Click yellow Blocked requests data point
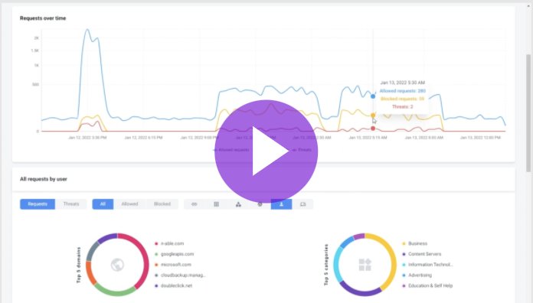Screen dimensions: 533x303 point(373,115)
